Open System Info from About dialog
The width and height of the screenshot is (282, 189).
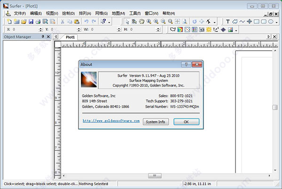(x=156, y=121)
